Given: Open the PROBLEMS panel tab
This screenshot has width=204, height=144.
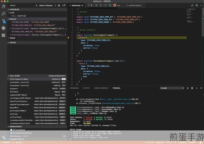Looking at the screenshot, I should 74,88.
